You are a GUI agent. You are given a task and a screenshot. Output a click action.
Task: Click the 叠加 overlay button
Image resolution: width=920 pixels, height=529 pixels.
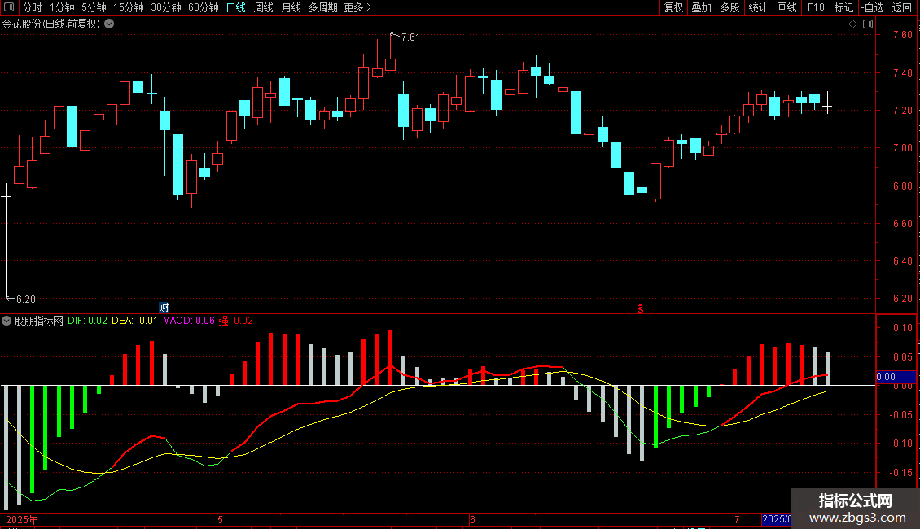pos(702,7)
